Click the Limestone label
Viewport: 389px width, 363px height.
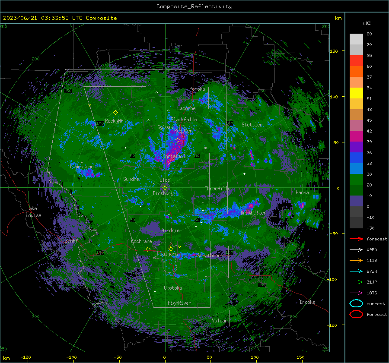82,167
